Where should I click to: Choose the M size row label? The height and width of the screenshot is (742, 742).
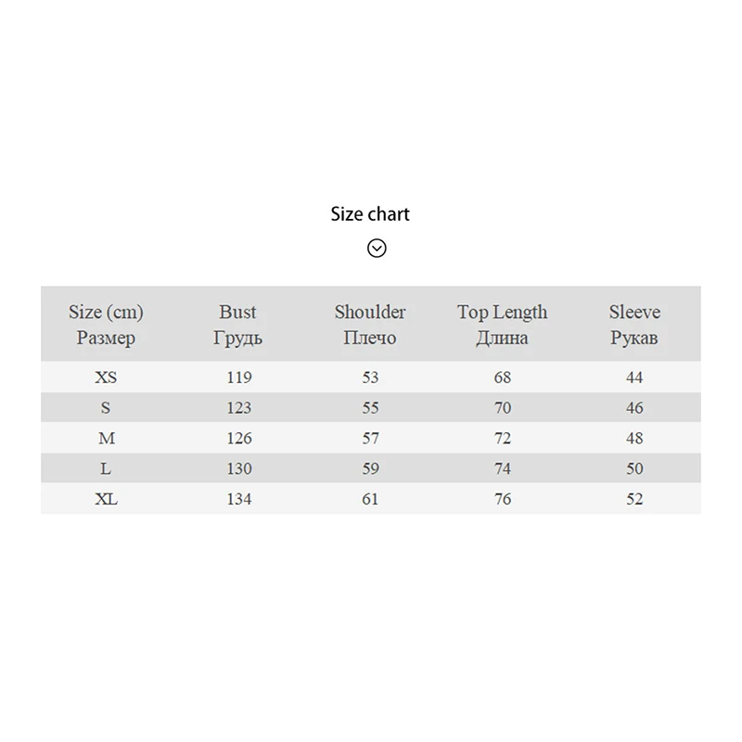[106, 439]
